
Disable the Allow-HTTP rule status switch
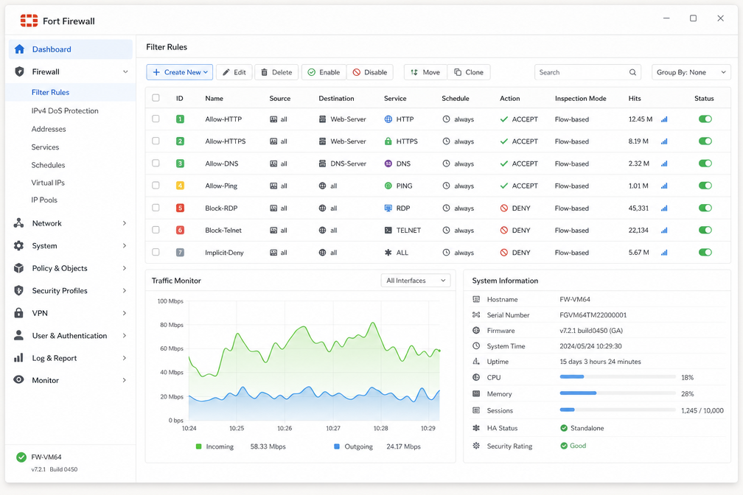(705, 119)
